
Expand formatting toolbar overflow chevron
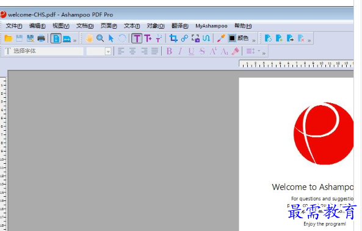coord(264,53)
